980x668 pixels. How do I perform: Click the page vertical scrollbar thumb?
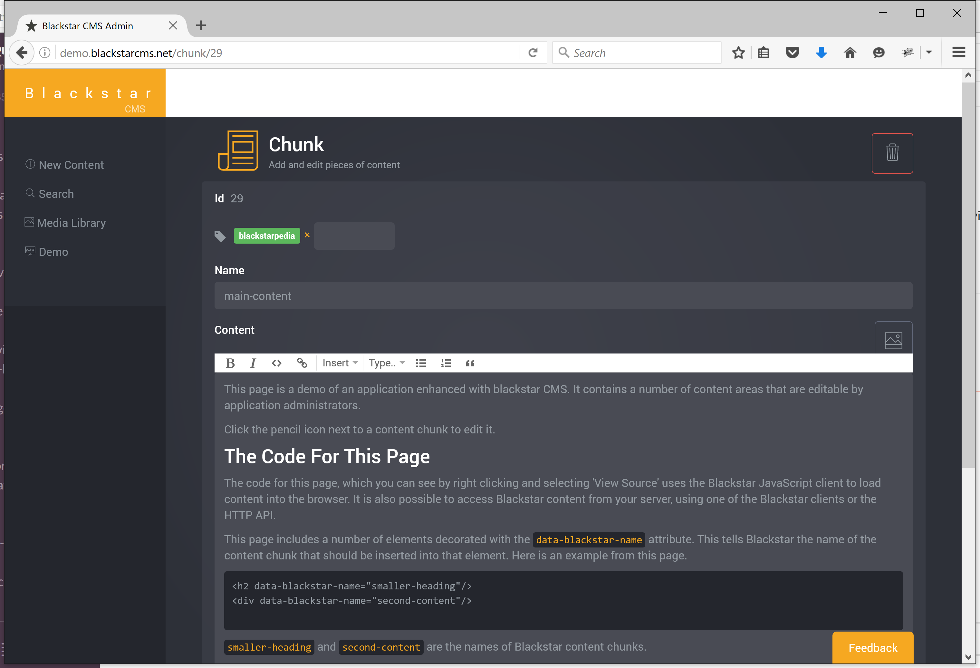click(x=968, y=275)
